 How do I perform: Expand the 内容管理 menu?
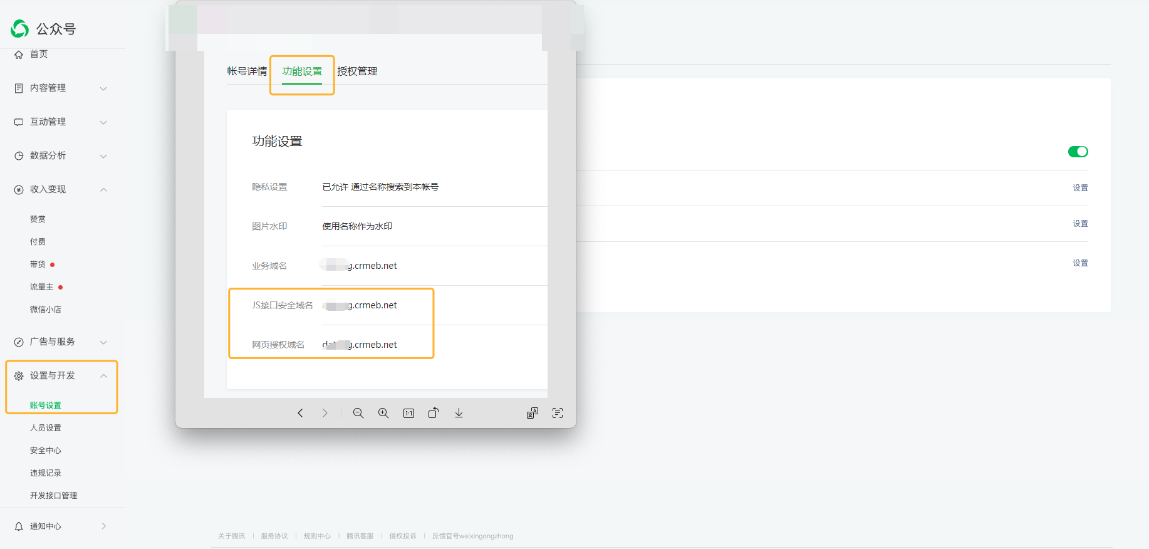(x=60, y=88)
